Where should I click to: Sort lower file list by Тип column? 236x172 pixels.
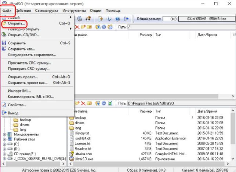(x=171, y=111)
